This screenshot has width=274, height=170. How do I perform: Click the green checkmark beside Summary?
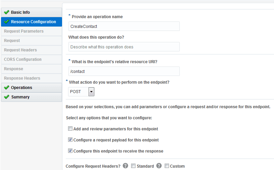6,97
